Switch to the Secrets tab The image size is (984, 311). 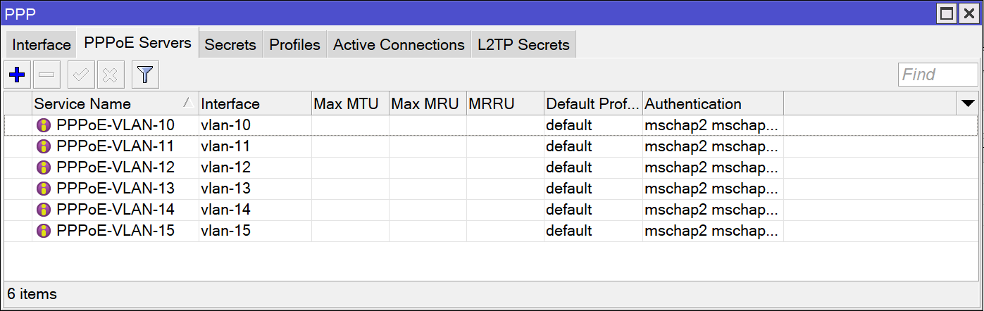tap(230, 45)
